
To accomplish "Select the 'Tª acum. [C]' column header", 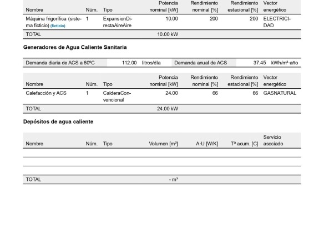I will pyautogui.click(x=244, y=144).
